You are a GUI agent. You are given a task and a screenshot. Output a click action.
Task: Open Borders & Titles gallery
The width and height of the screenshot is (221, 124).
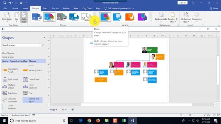(173, 17)
